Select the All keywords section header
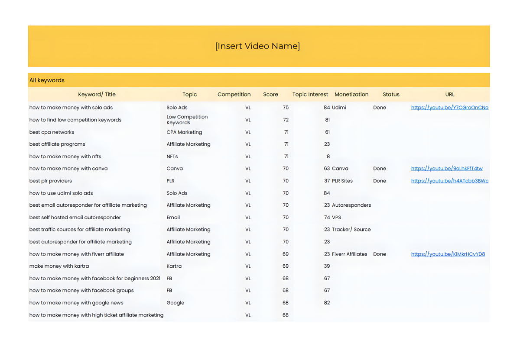This screenshot has width=520, height=346. (x=47, y=80)
